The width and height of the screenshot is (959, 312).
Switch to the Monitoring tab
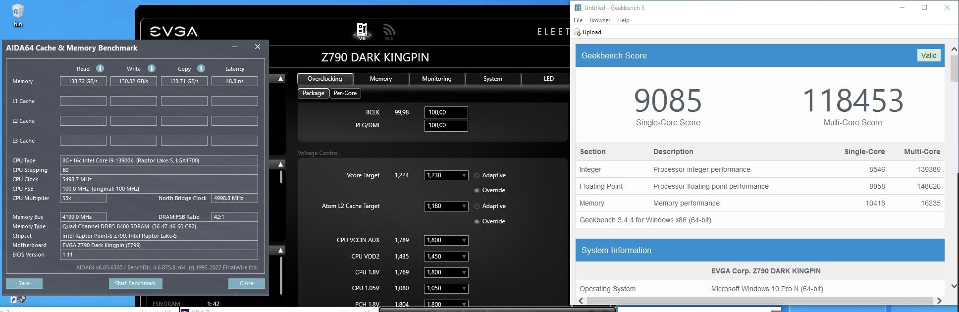click(x=437, y=79)
